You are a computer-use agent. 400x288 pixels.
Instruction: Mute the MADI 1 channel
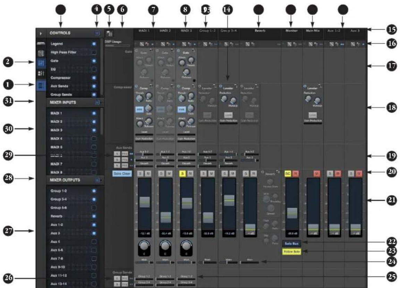(x=148, y=174)
